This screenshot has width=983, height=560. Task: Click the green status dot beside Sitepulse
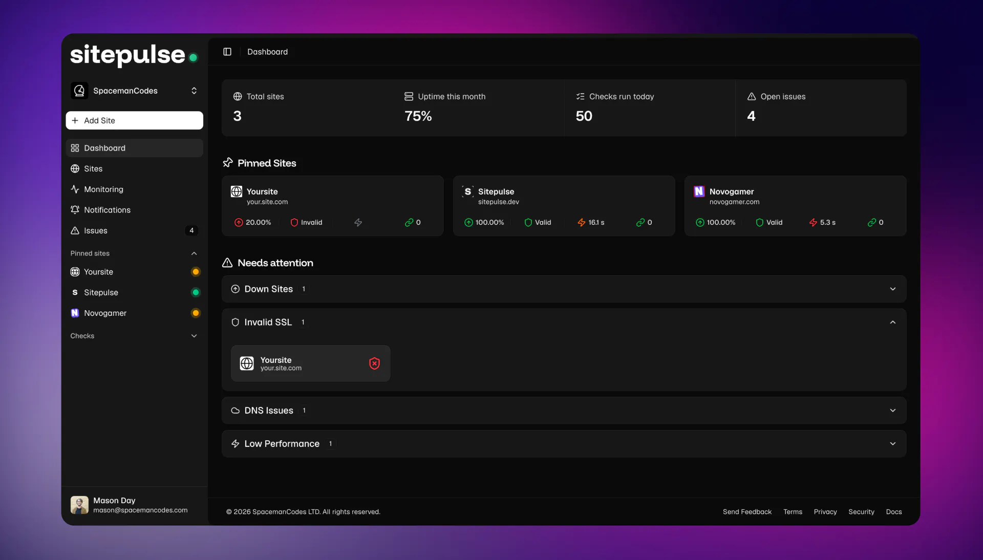tap(196, 292)
